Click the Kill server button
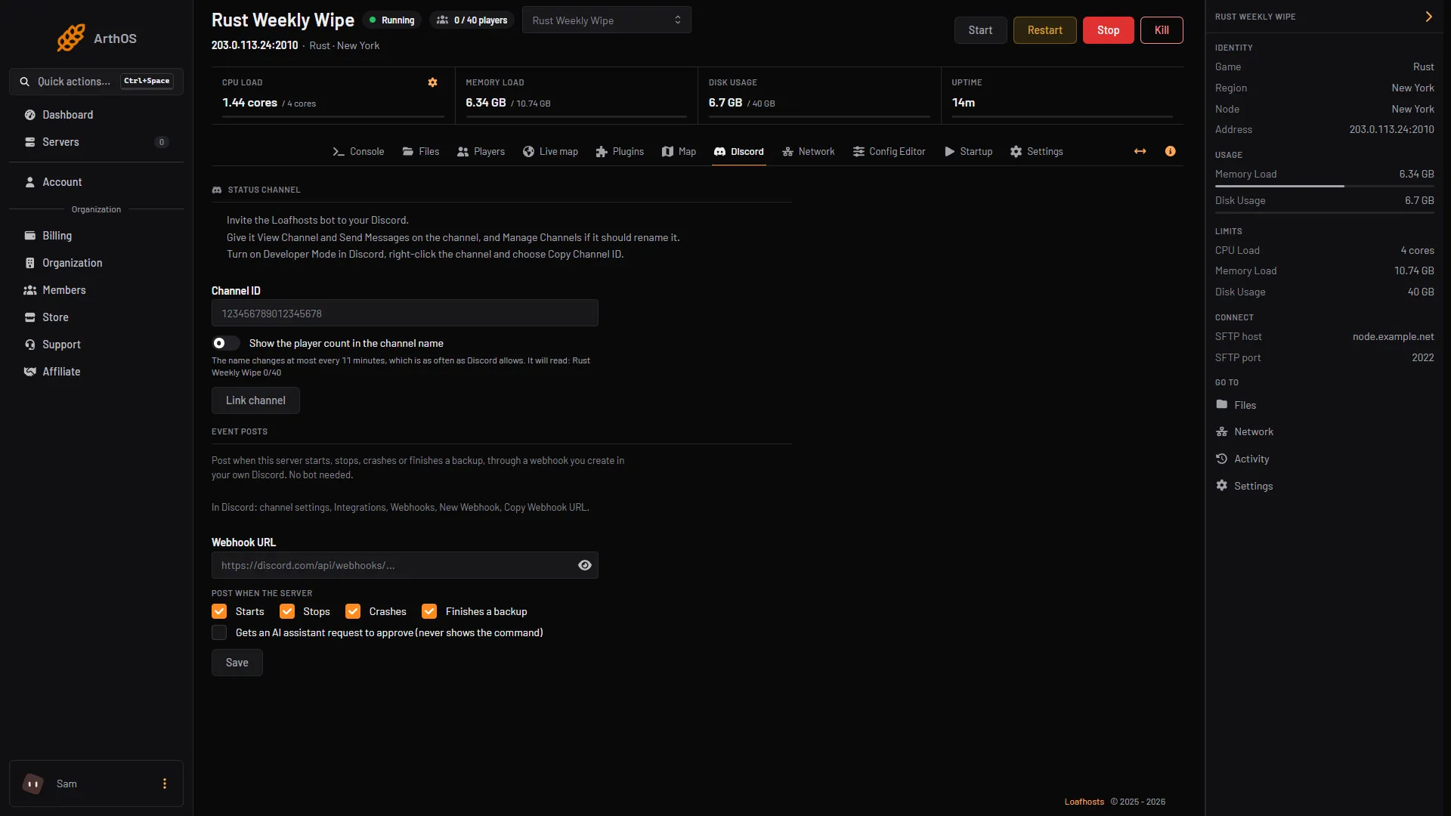This screenshot has height=816, width=1451. click(1162, 30)
